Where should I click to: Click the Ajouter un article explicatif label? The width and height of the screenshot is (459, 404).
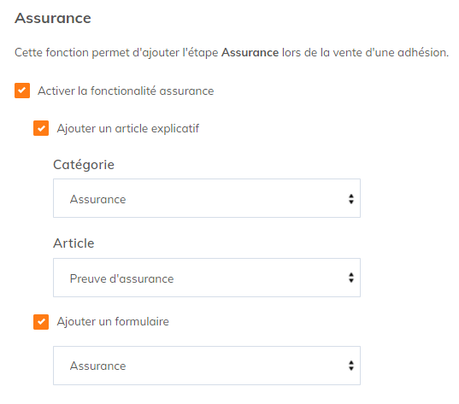(128, 128)
